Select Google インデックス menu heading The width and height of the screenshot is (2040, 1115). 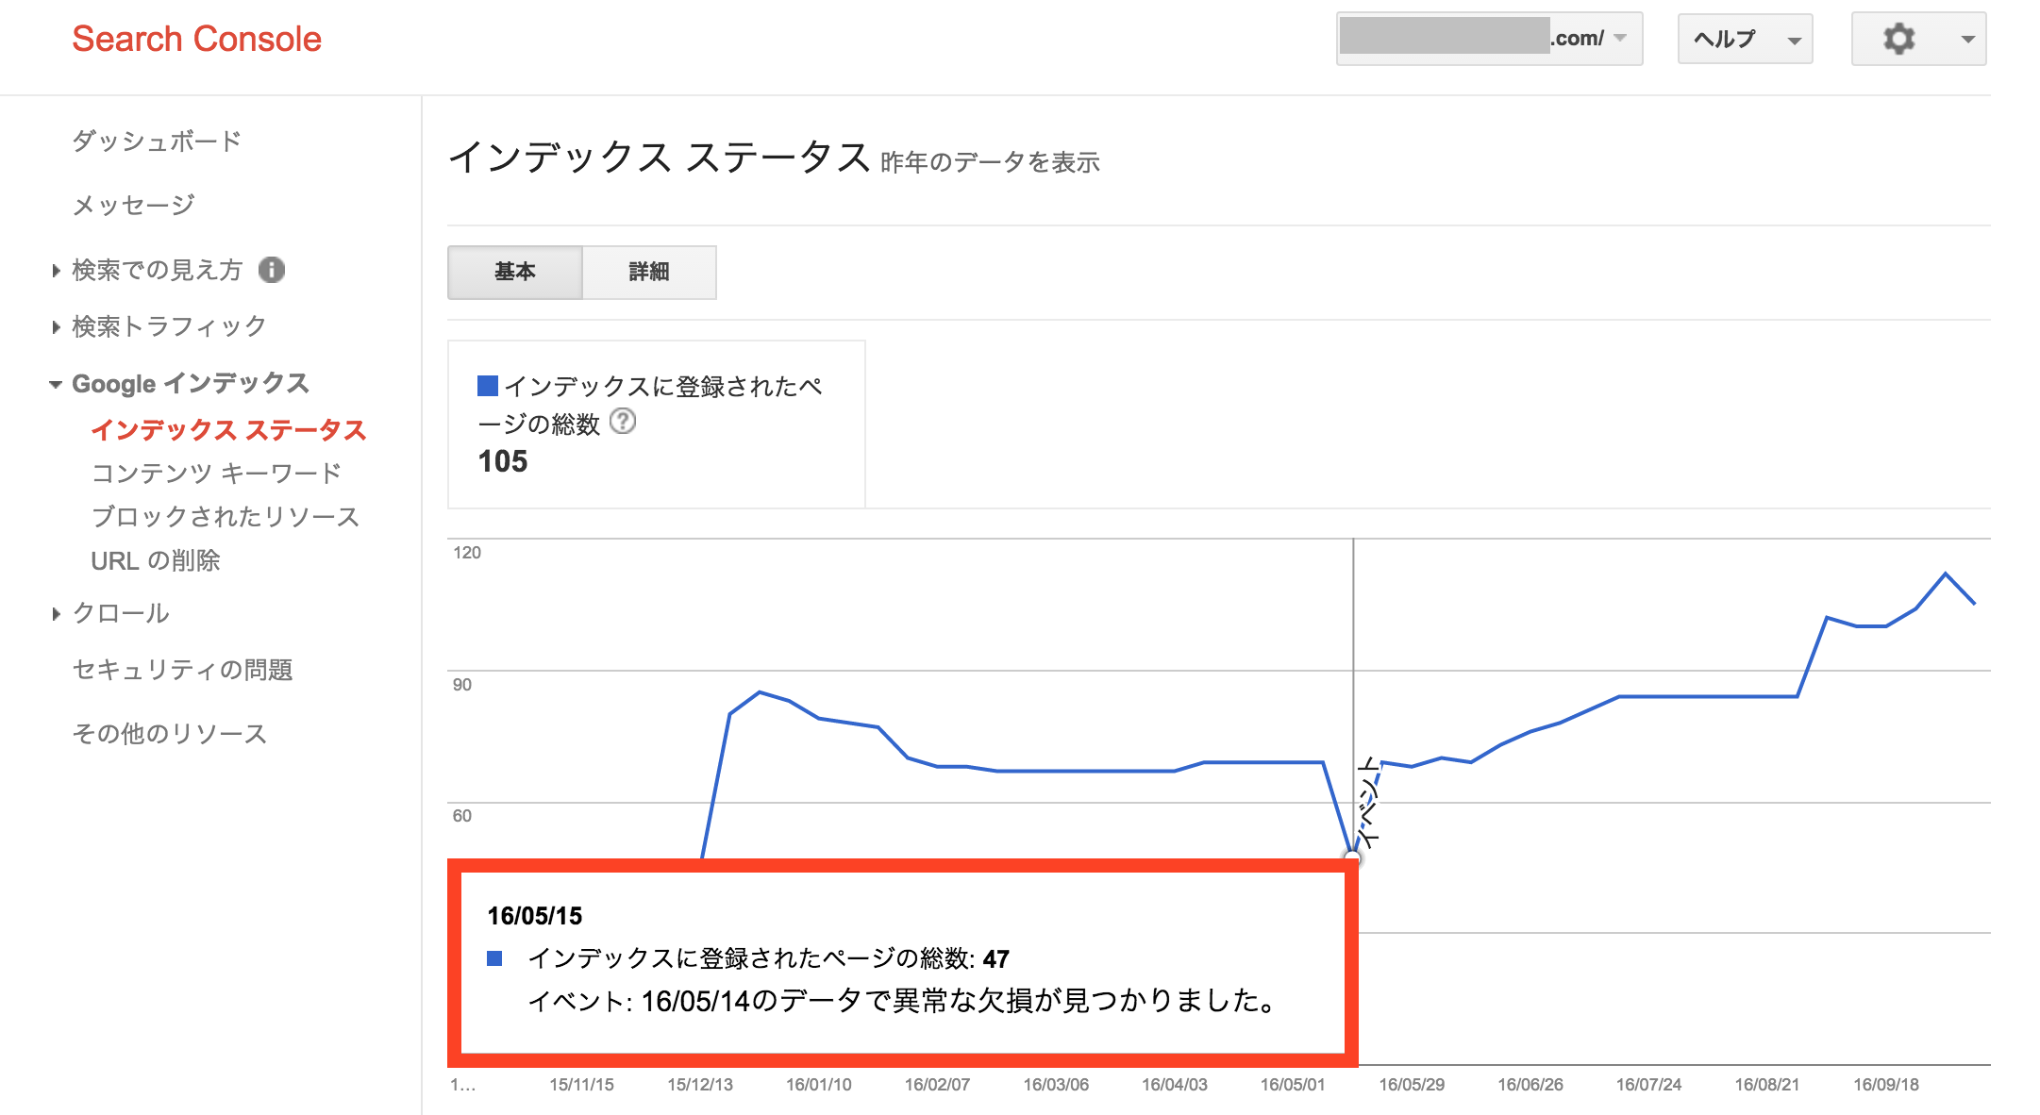click(x=191, y=383)
